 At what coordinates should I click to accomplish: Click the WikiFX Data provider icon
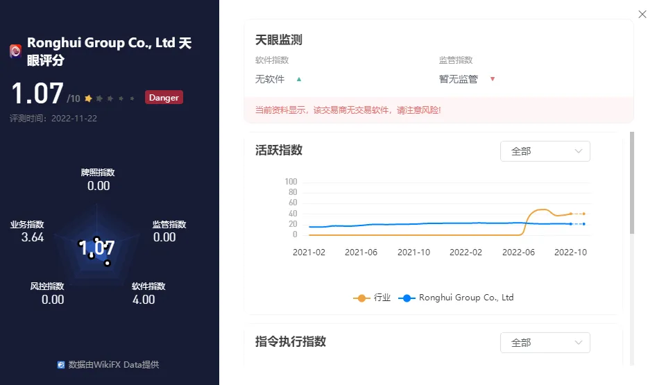coord(61,365)
